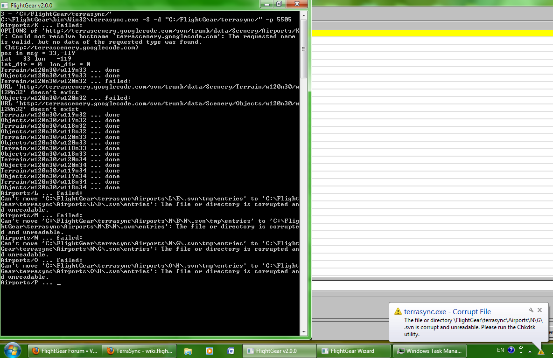The image size is (553, 358).
Task: Click 'lat_dir = 0 lon_dir = 0' line
Action: tap(45, 64)
